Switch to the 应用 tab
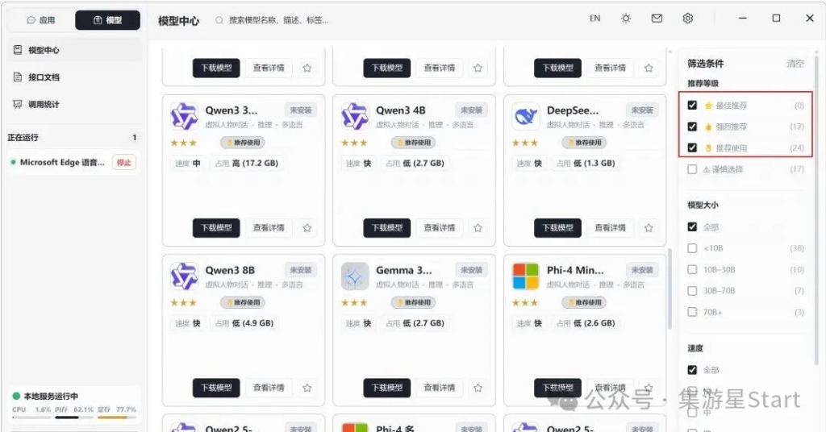 [41, 20]
